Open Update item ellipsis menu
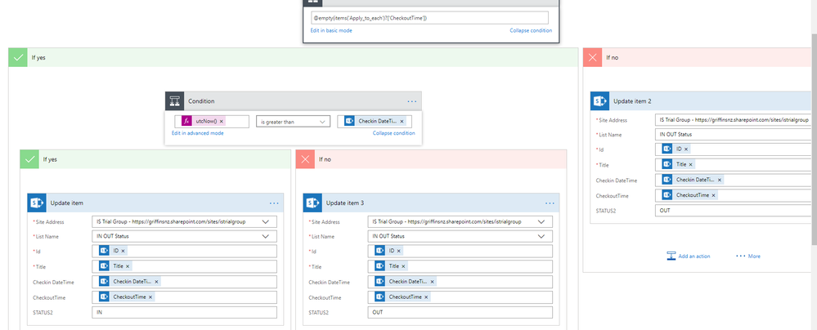 (x=275, y=203)
